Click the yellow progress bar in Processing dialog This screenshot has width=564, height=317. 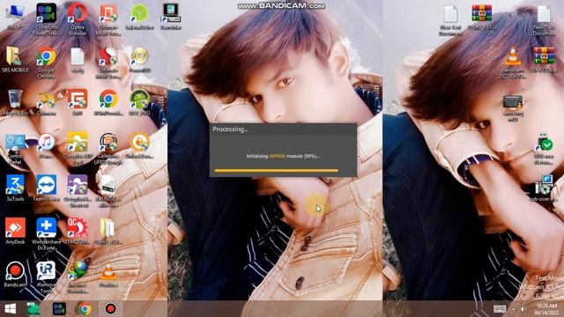pos(276,170)
